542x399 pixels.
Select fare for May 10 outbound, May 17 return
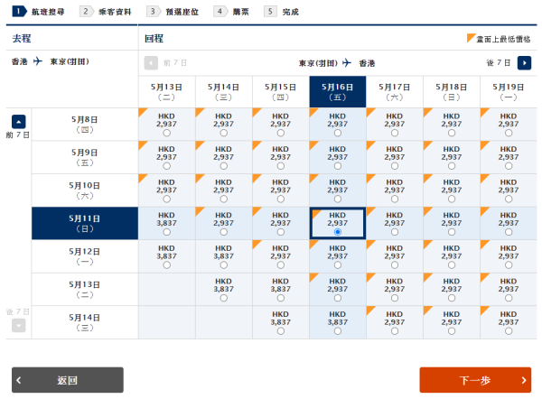tap(395, 199)
